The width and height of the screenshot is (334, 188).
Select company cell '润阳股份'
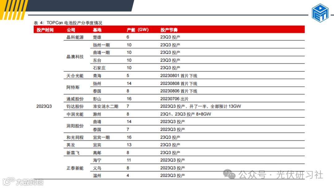pos(75,126)
